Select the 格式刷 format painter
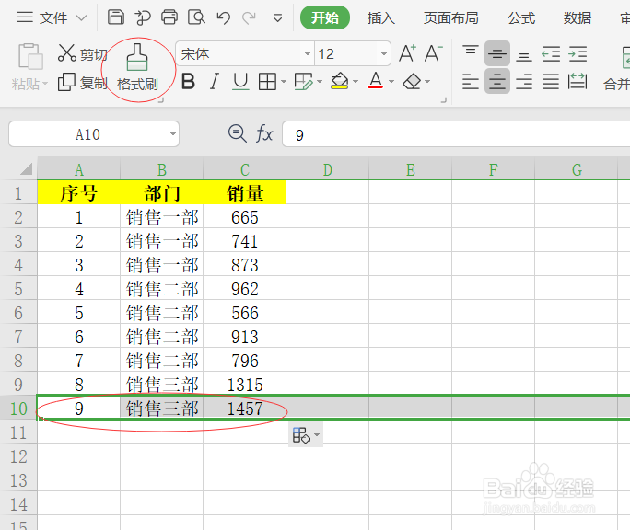The width and height of the screenshot is (630, 530). (x=137, y=67)
